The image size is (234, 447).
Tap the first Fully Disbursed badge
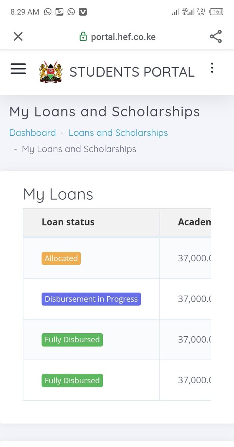pos(72,340)
